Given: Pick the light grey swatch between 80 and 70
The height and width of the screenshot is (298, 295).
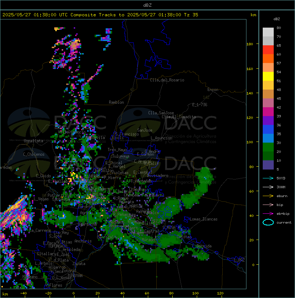Looking at the screenshot, I should click(x=268, y=32).
